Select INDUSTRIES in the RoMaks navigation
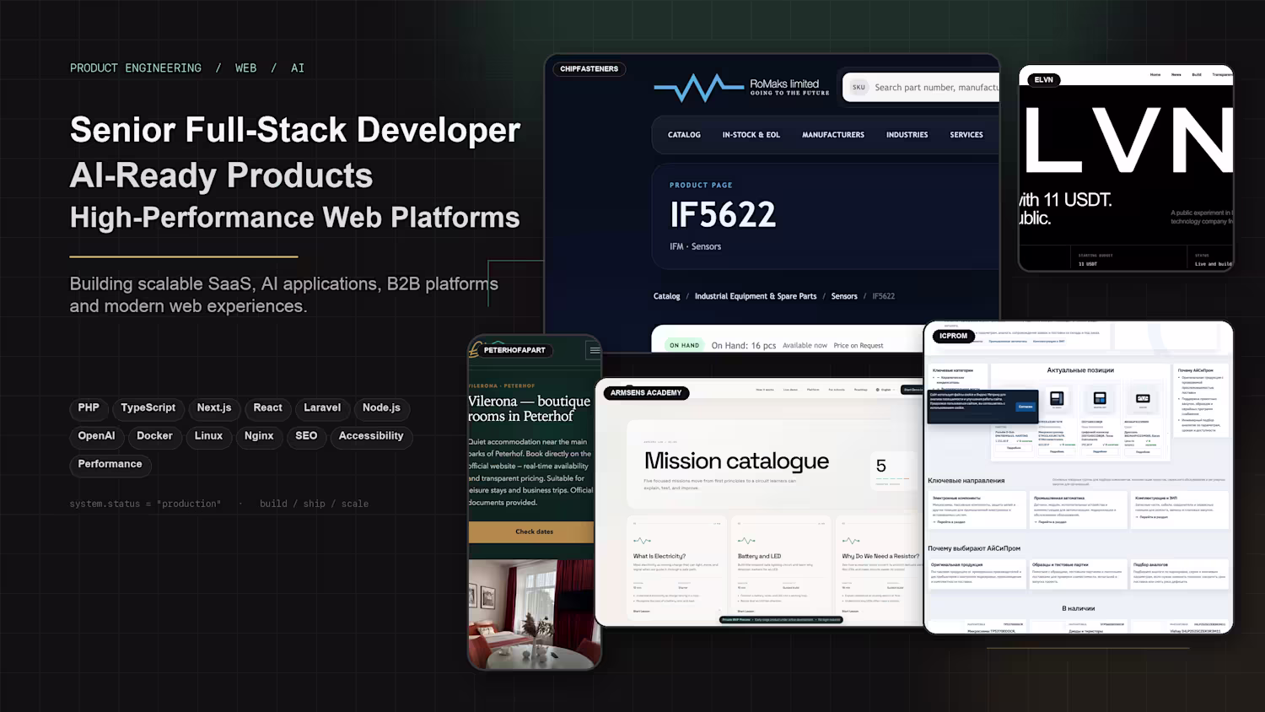This screenshot has width=1265, height=712. click(x=907, y=135)
